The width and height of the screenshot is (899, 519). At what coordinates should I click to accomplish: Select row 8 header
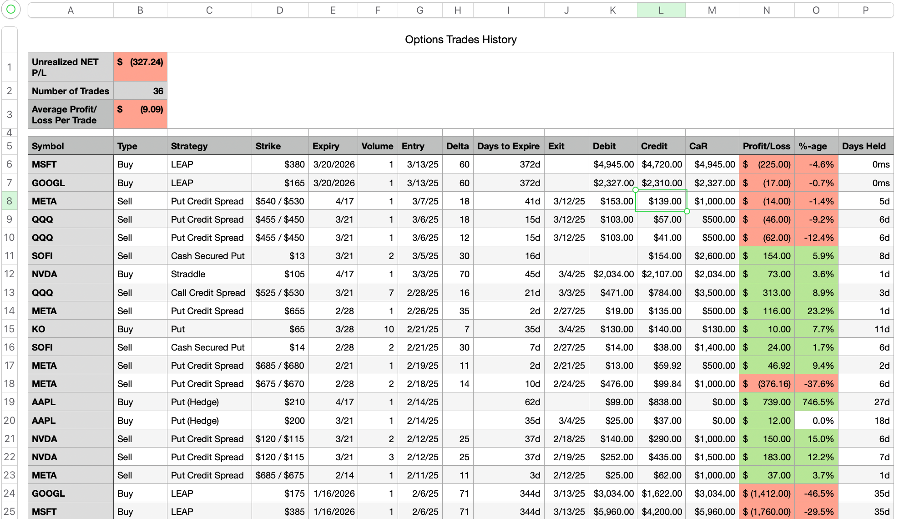tap(10, 201)
